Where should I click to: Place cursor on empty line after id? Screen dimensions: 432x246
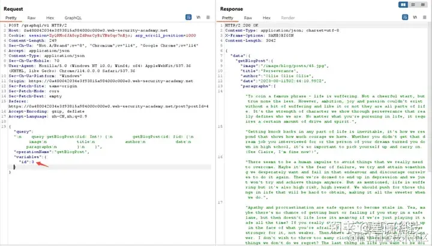pos(110,167)
